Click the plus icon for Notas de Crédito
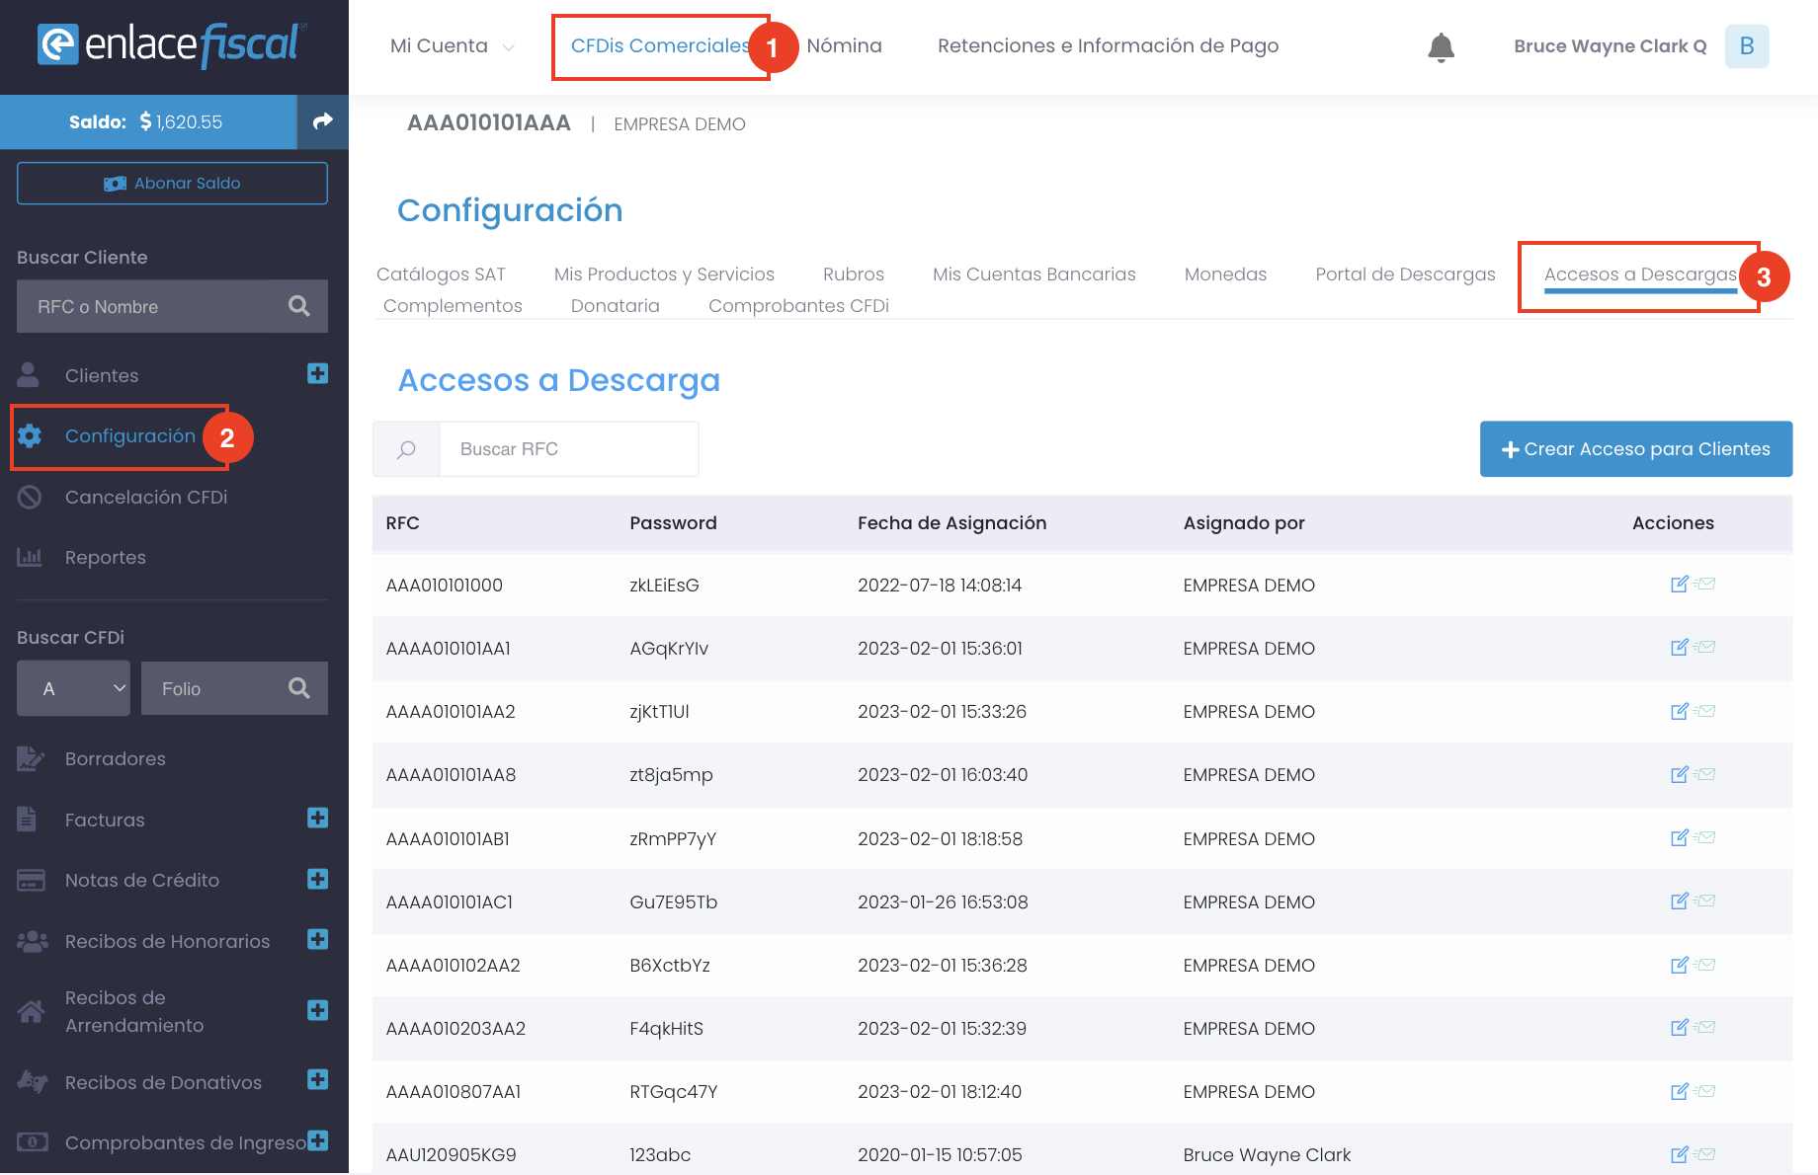This screenshot has height=1175, width=1818. pos(317,880)
